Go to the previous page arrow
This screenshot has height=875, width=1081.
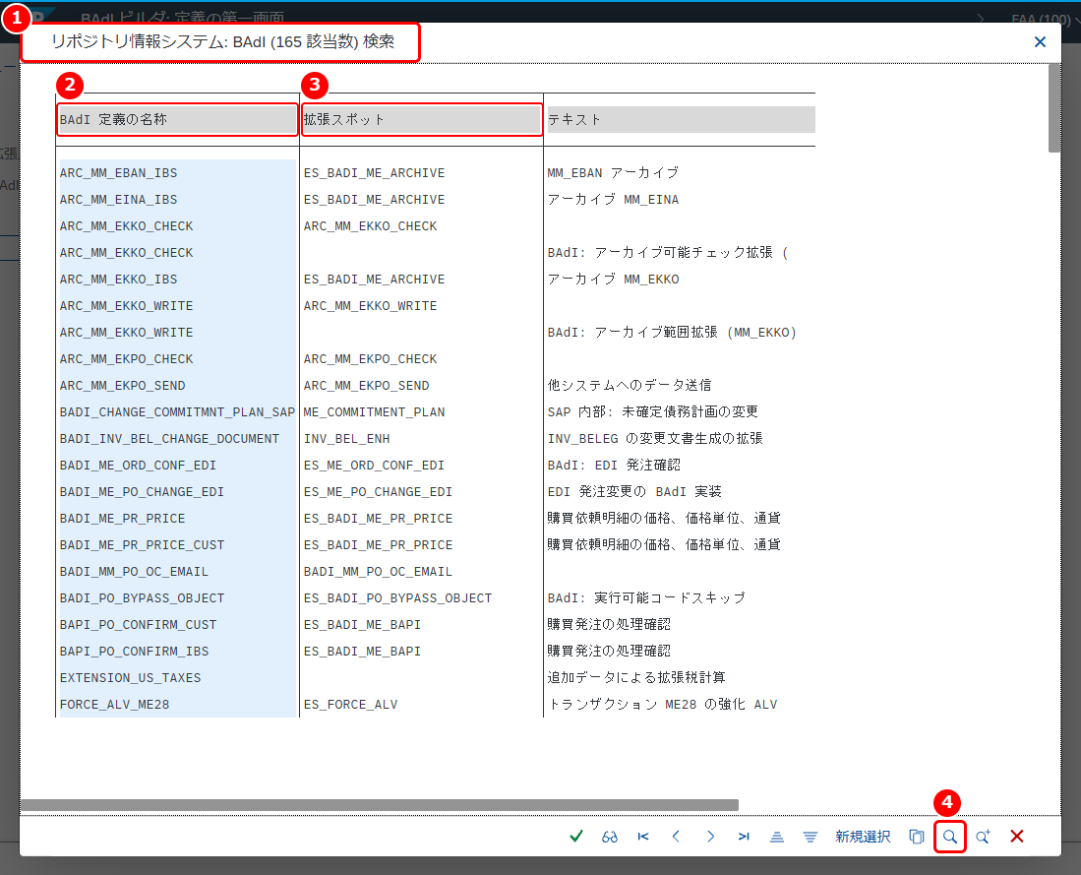click(677, 837)
